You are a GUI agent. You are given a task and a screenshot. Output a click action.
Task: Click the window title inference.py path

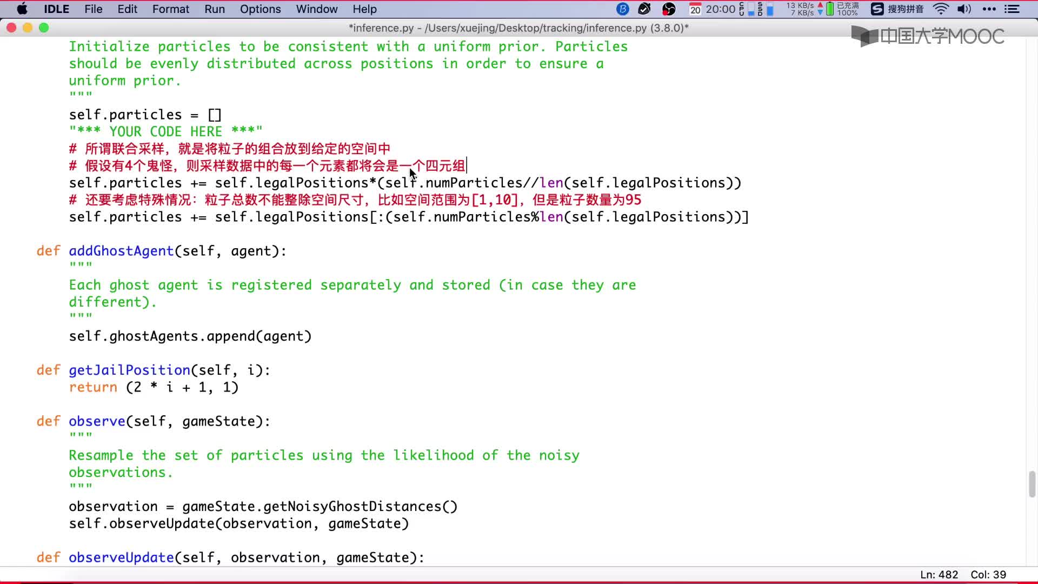[x=518, y=28]
